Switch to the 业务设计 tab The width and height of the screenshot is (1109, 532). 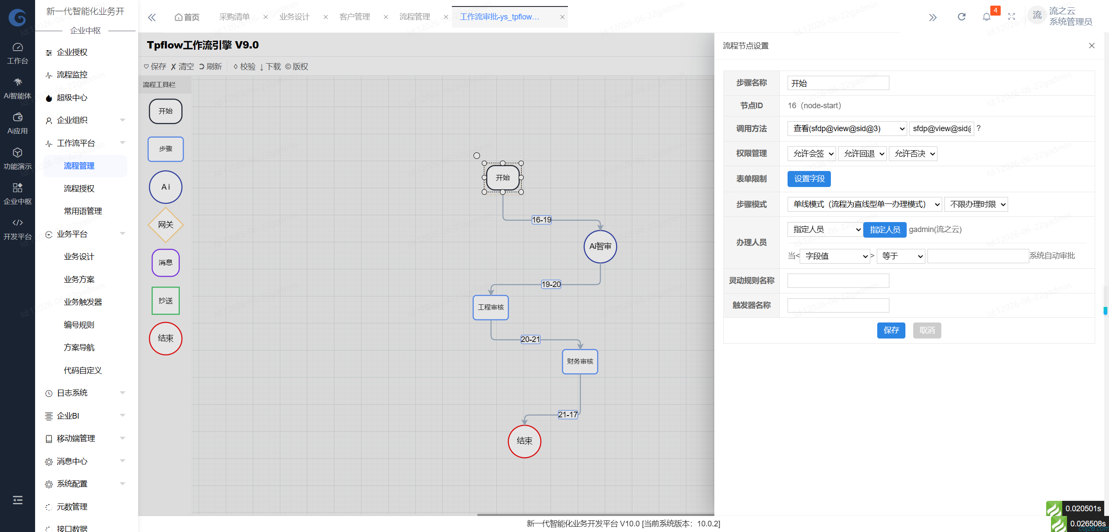click(x=295, y=17)
